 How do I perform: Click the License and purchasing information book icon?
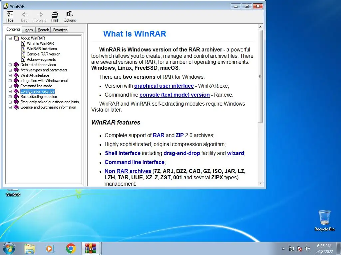point(16,107)
